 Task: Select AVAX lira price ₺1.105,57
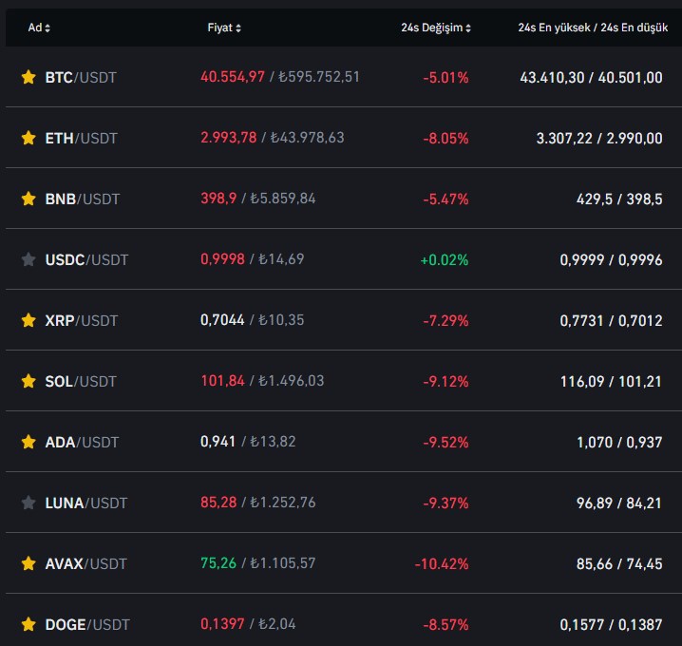pos(283,563)
